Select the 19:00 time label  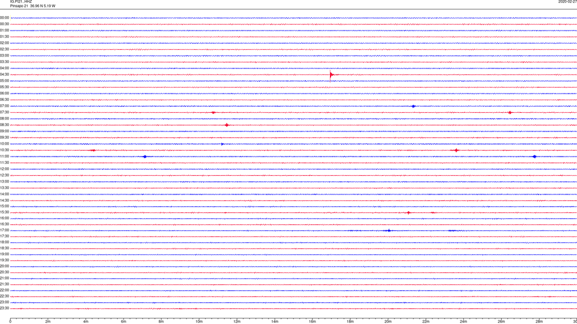(4, 254)
